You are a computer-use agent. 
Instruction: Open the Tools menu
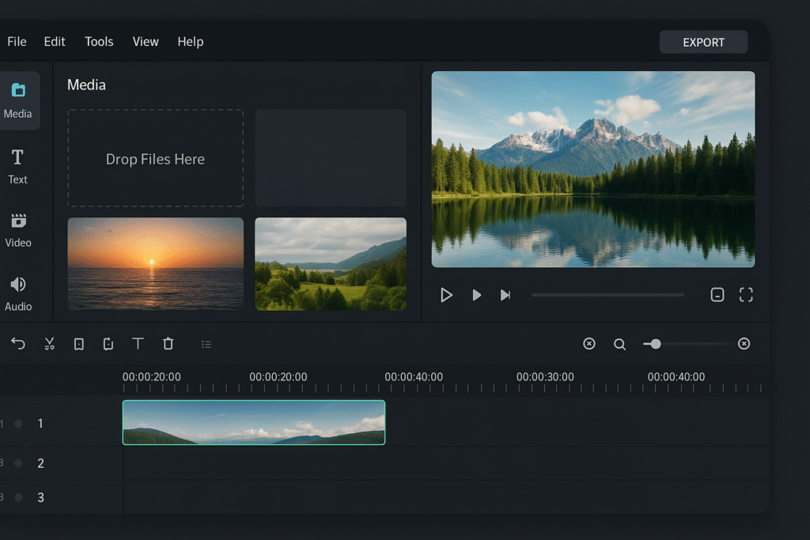click(x=99, y=42)
